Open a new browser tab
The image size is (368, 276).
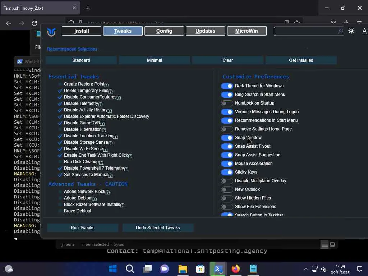(x=88, y=8)
